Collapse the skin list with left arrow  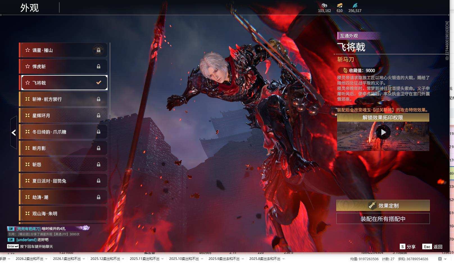tap(13, 133)
